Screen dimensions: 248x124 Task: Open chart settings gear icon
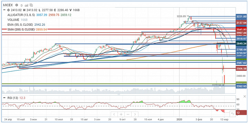(17, 5)
